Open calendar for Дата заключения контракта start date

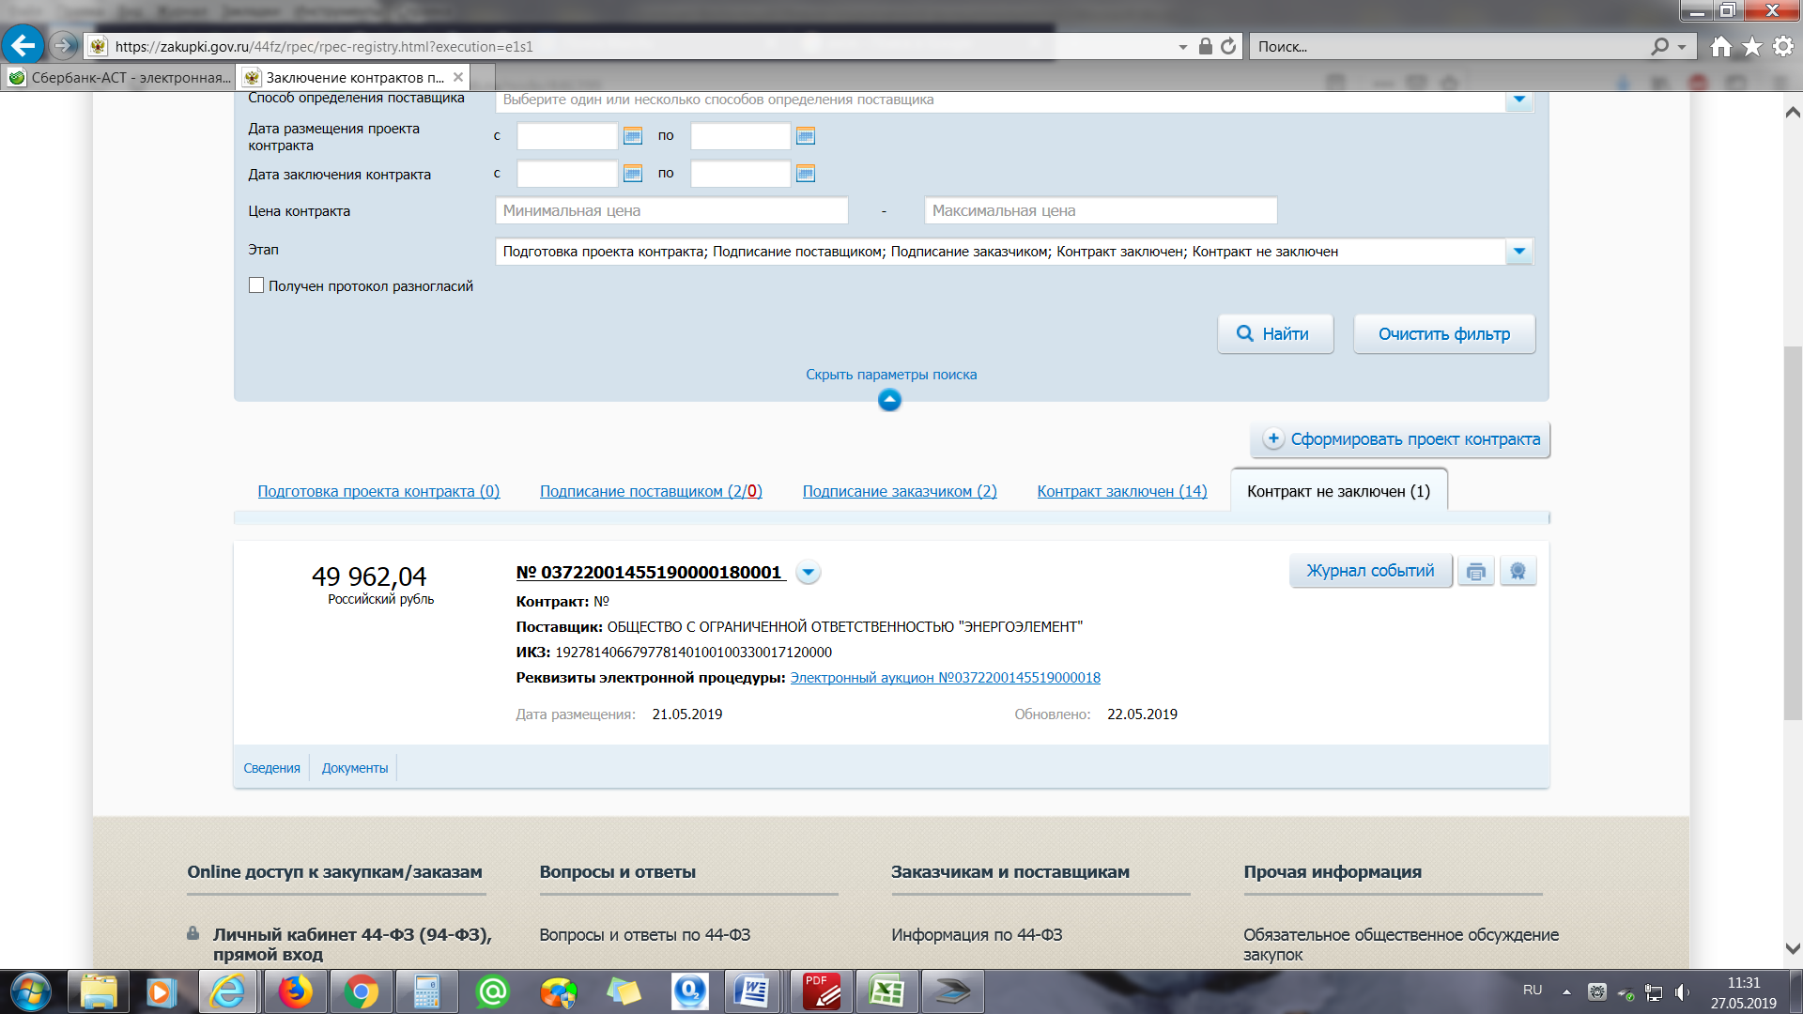point(633,174)
